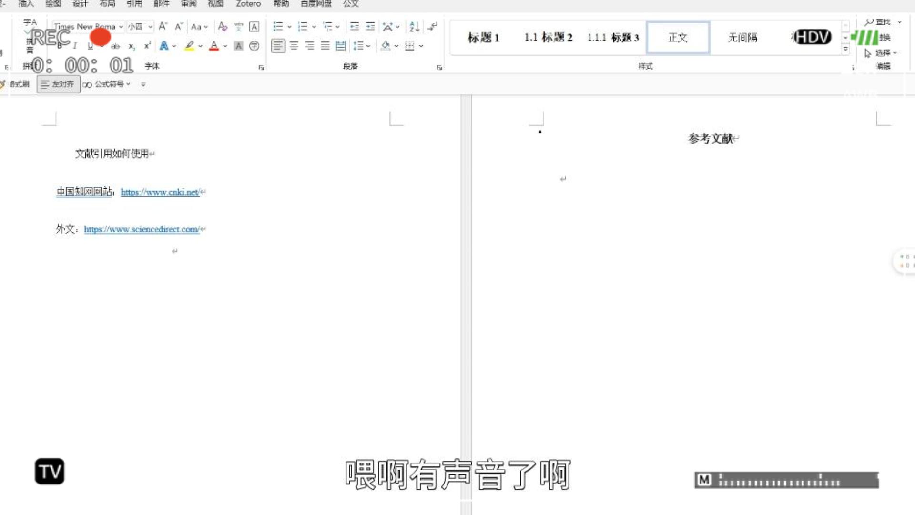Viewport: 915px width, 515px height.
Task: Click the 文献引用如何使用 title text
Action: (112, 154)
